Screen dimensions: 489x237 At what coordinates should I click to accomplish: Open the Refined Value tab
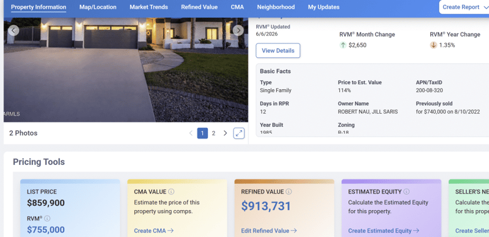(x=199, y=7)
